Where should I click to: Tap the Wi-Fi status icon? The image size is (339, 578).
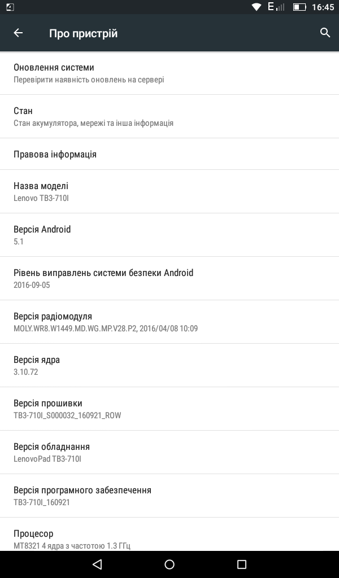pos(257,7)
